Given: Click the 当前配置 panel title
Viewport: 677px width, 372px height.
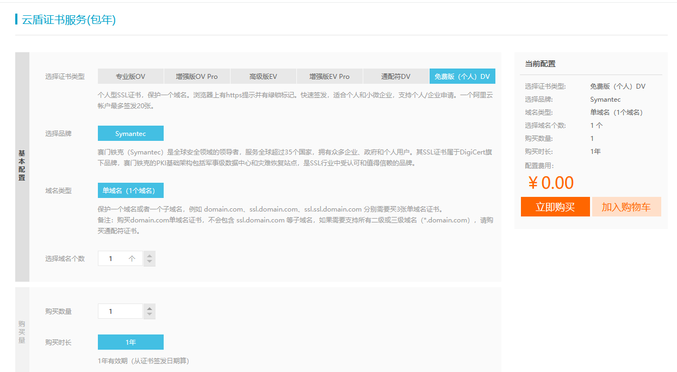Looking at the screenshot, I should (540, 64).
